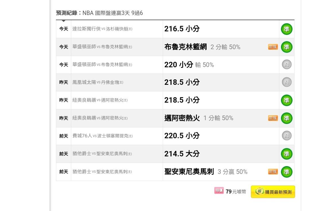Click 主推 badge on 聖安東尼奧馬刺 prediction row
This screenshot has width=310, height=211.
[273, 172]
